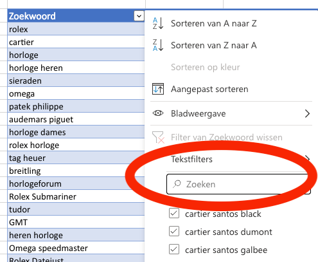The height and width of the screenshot is (262, 318).
Task: Select Filter van Zoekwoord wissen
Action: coord(226,137)
